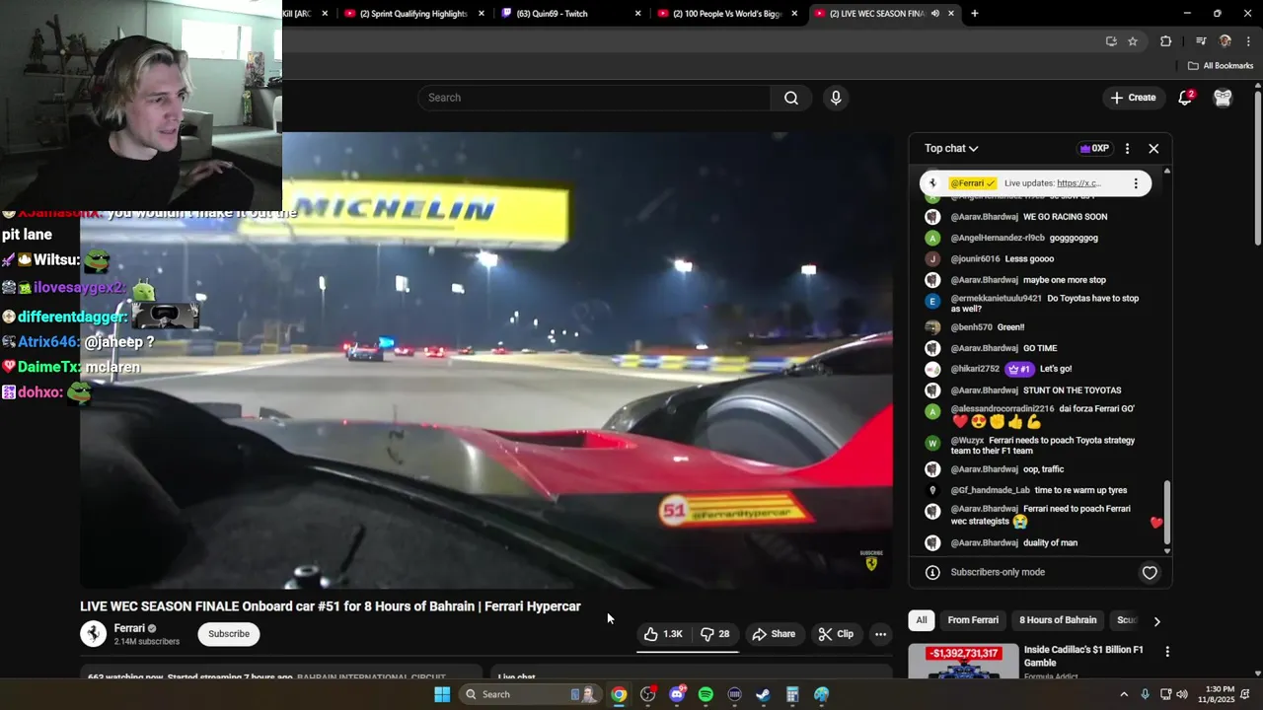
Task: Click the Windows taskbar Search box
Action: (x=530, y=694)
